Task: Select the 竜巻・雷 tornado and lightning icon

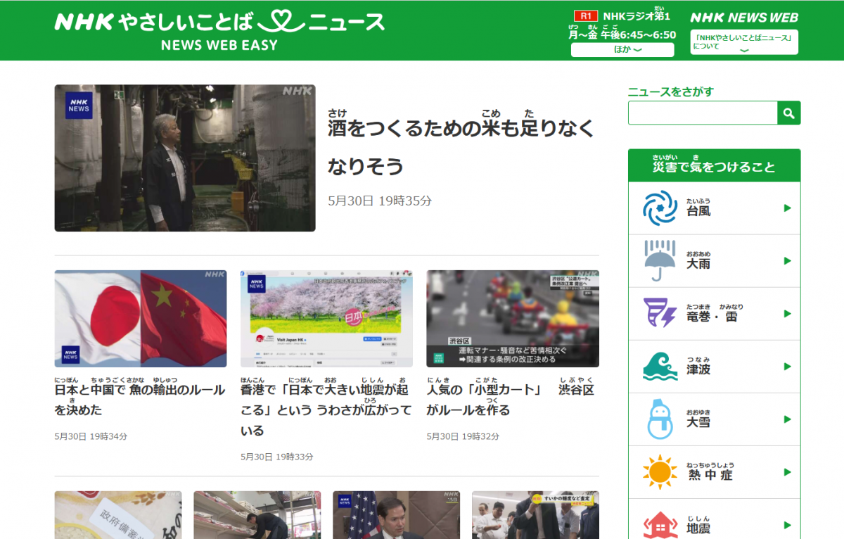Action: coord(659,313)
